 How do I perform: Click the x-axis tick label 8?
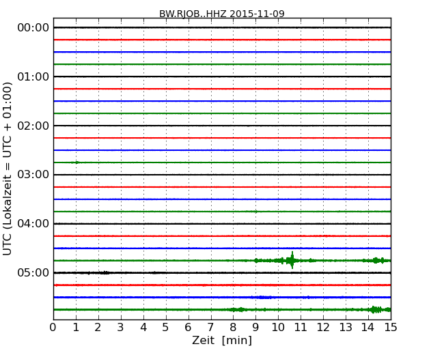233,328
